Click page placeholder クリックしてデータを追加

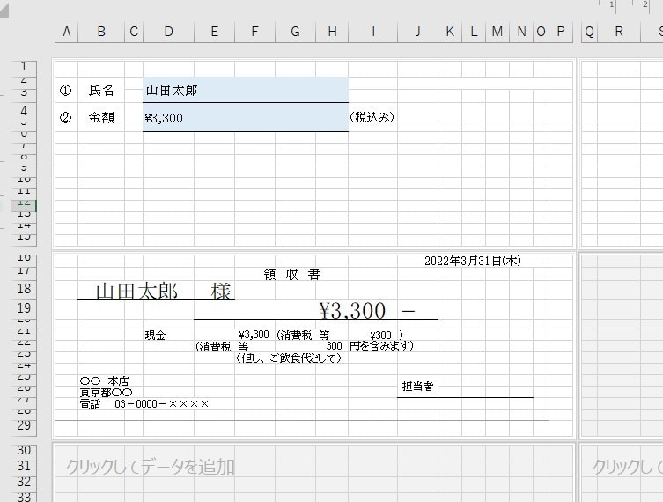tap(151, 468)
